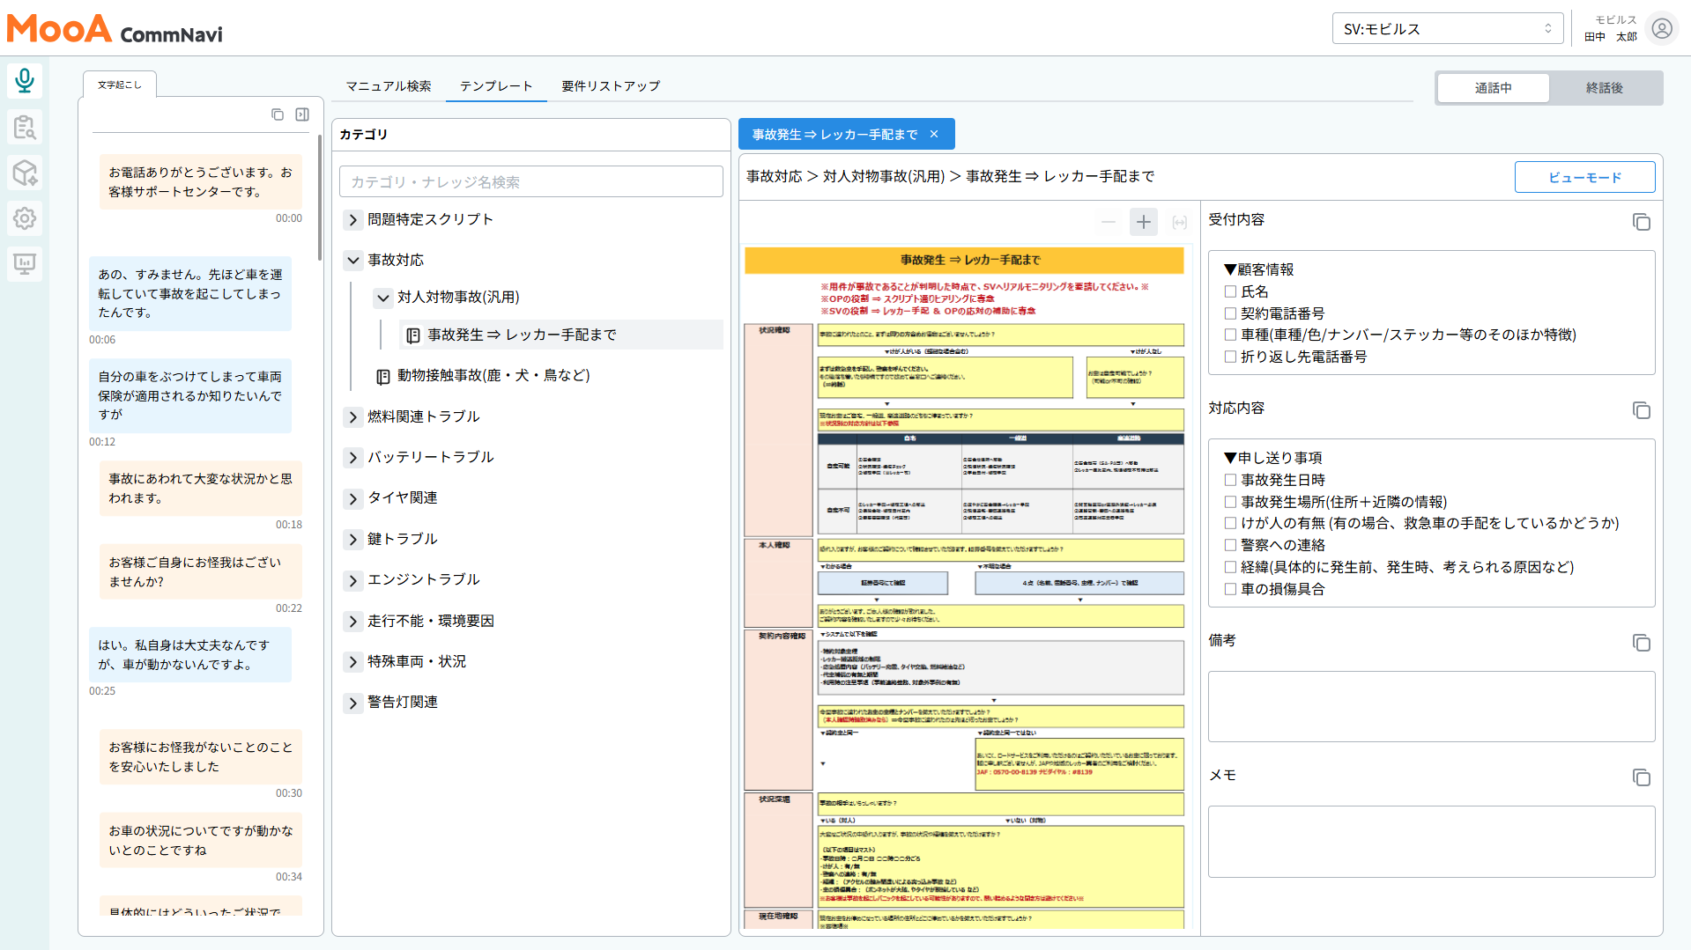The width and height of the screenshot is (1691, 950).
Task: Click the microphone icon in left sidebar
Action: (25, 81)
